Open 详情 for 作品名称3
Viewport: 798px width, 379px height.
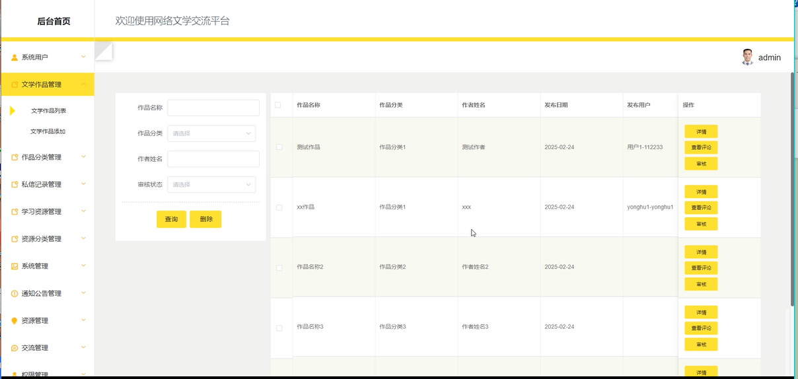click(x=701, y=312)
